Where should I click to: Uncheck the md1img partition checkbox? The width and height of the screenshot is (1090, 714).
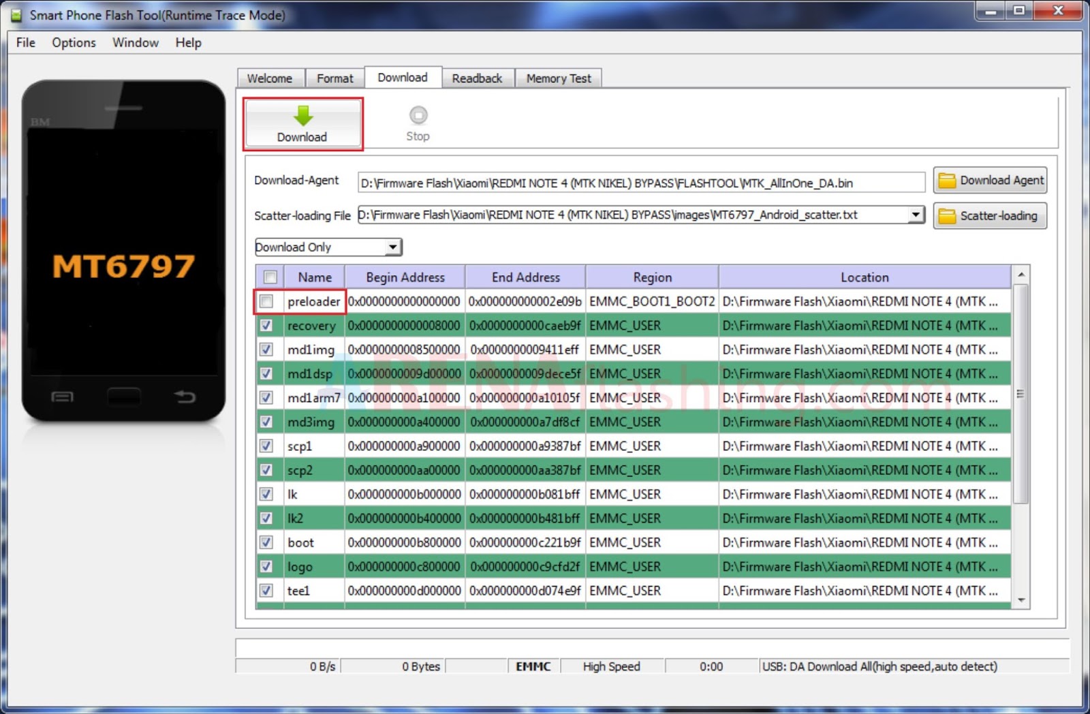[266, 350]
